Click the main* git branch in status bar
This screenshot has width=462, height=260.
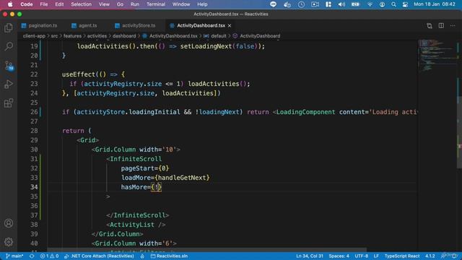pos(14,256)
